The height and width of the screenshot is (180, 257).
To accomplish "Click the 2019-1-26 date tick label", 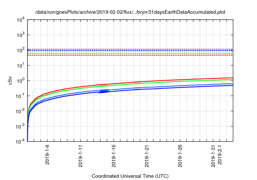I will (x=180, y=156).
